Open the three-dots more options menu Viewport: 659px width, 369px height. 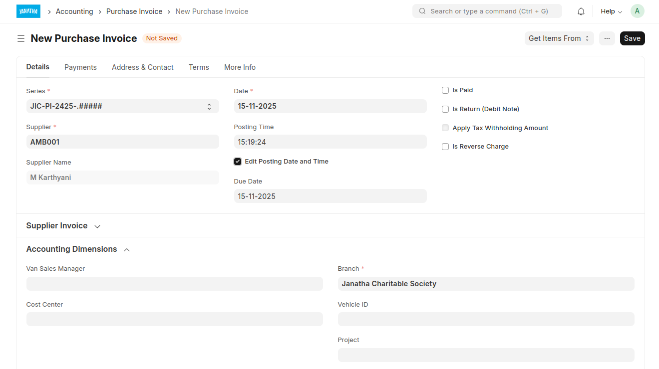coord(607,38)
